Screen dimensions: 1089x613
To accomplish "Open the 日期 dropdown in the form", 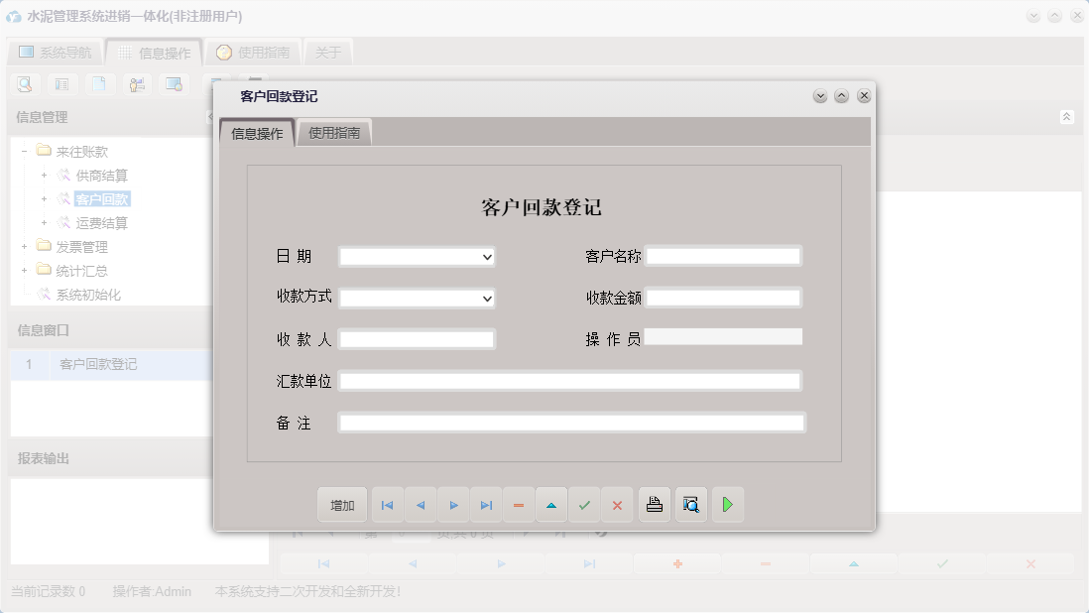I will point(486,256).
